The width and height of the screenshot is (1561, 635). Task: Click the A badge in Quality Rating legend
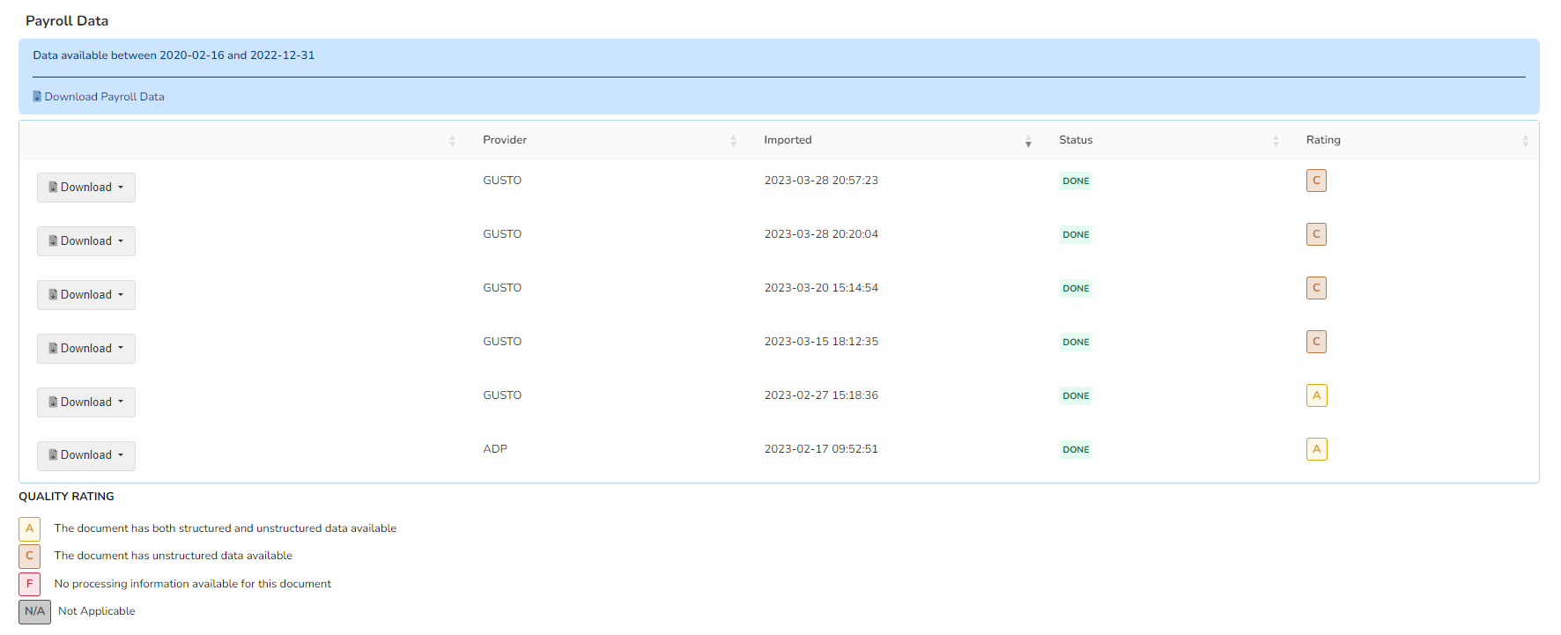tap(29, 528)
